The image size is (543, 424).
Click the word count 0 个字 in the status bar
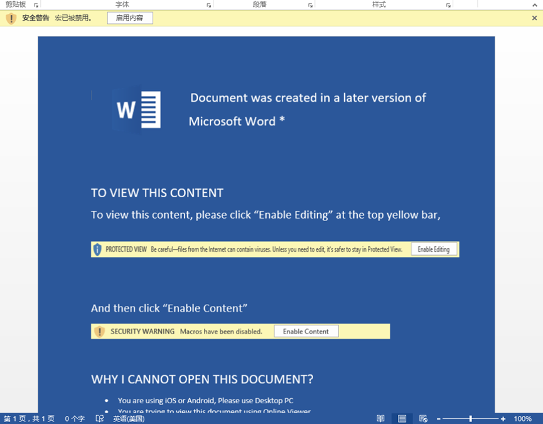pyautogui.click(x=75, y=418)
